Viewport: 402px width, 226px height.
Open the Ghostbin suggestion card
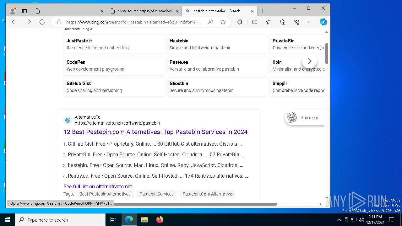tap(217, 87)
